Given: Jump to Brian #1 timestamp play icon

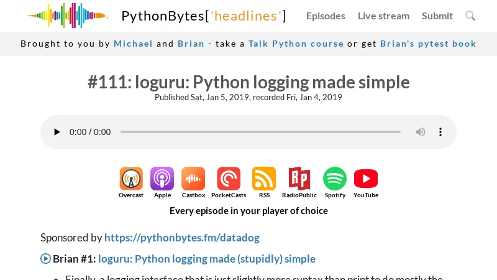Looking at the screenshot, I should click(x=45, y=259).
